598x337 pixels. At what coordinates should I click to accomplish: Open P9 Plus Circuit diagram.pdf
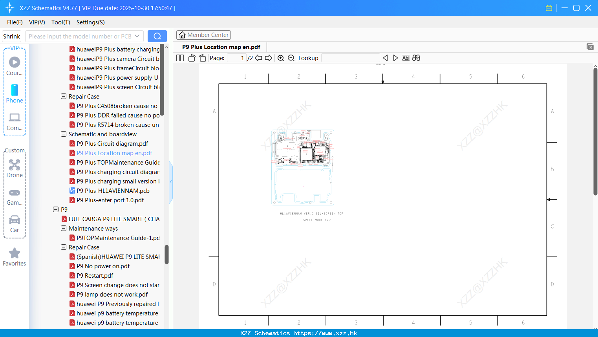[112, 144]
